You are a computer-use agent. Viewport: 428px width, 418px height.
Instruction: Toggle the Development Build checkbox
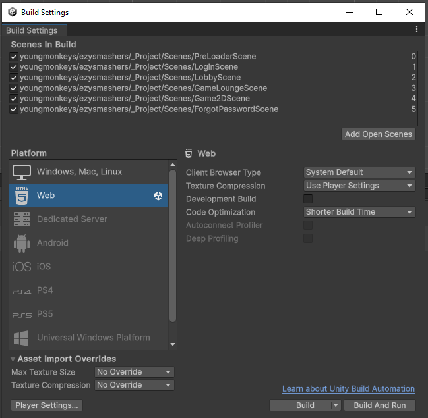(308, 199)
